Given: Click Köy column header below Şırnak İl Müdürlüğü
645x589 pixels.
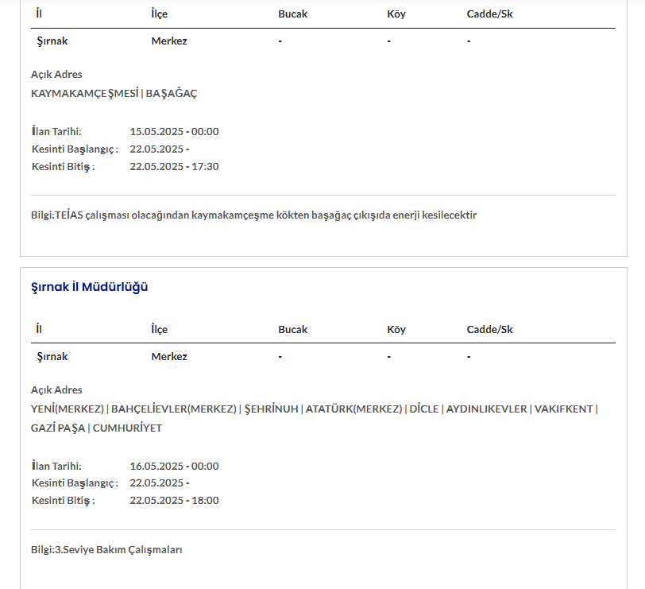Looking at the screenshot, I should [396, 329].
